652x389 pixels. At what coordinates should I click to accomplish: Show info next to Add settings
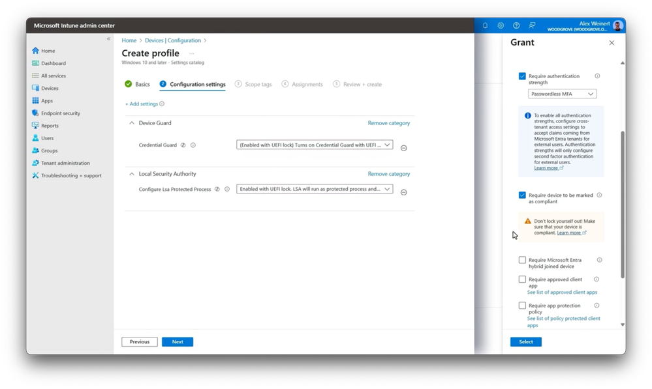pos(162,104)
